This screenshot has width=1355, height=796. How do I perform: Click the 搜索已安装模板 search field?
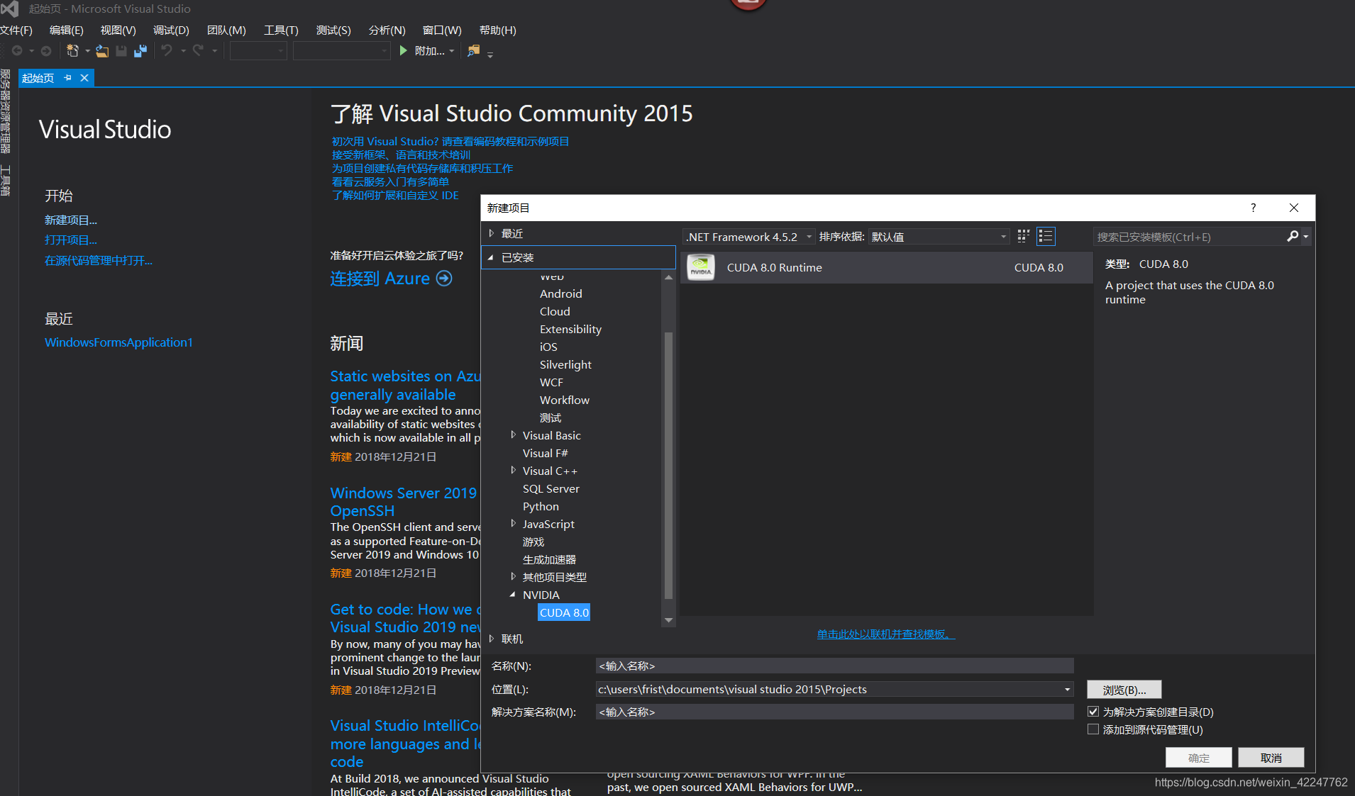1189,237
